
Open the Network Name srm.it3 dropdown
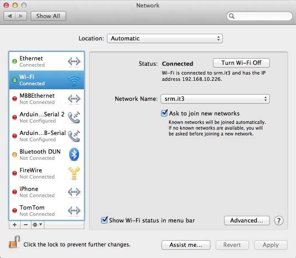[215, 99]
